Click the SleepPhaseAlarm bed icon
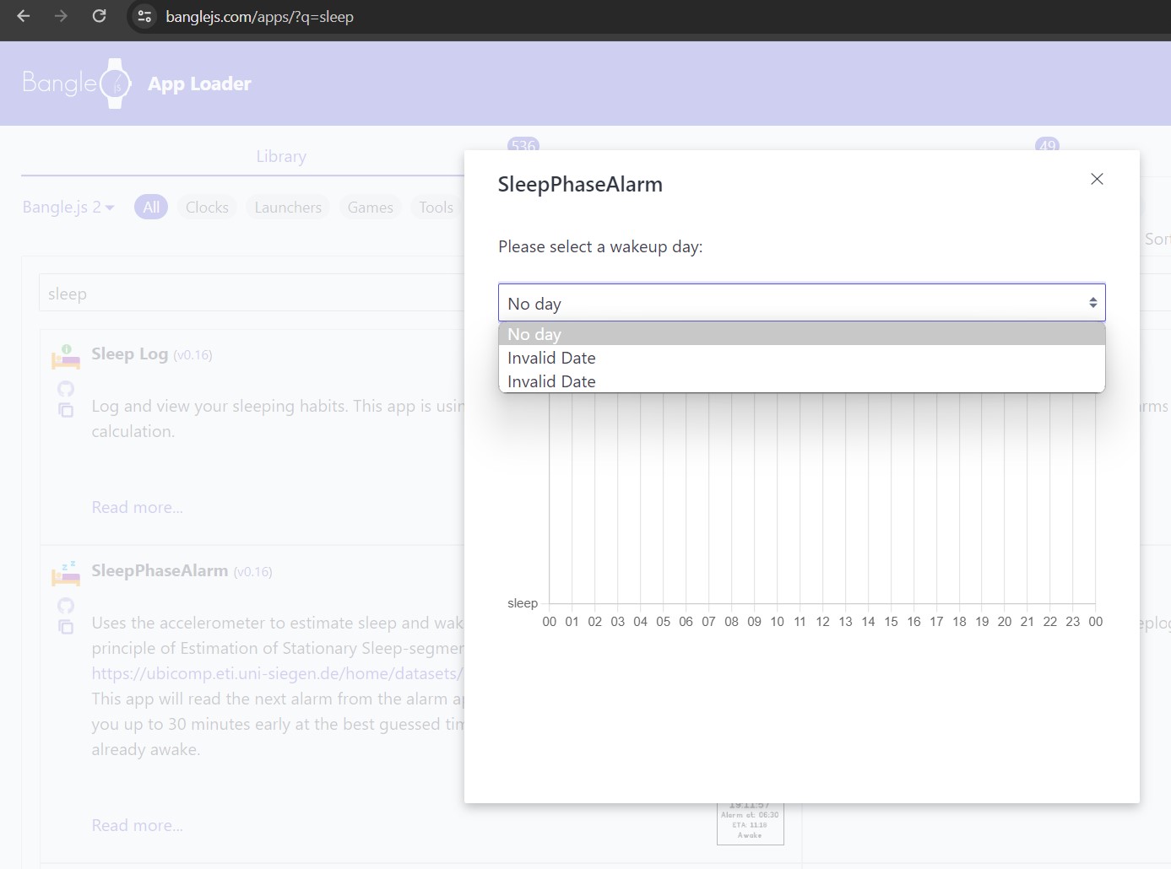The image size is (1171, 869). coord(66,574)
